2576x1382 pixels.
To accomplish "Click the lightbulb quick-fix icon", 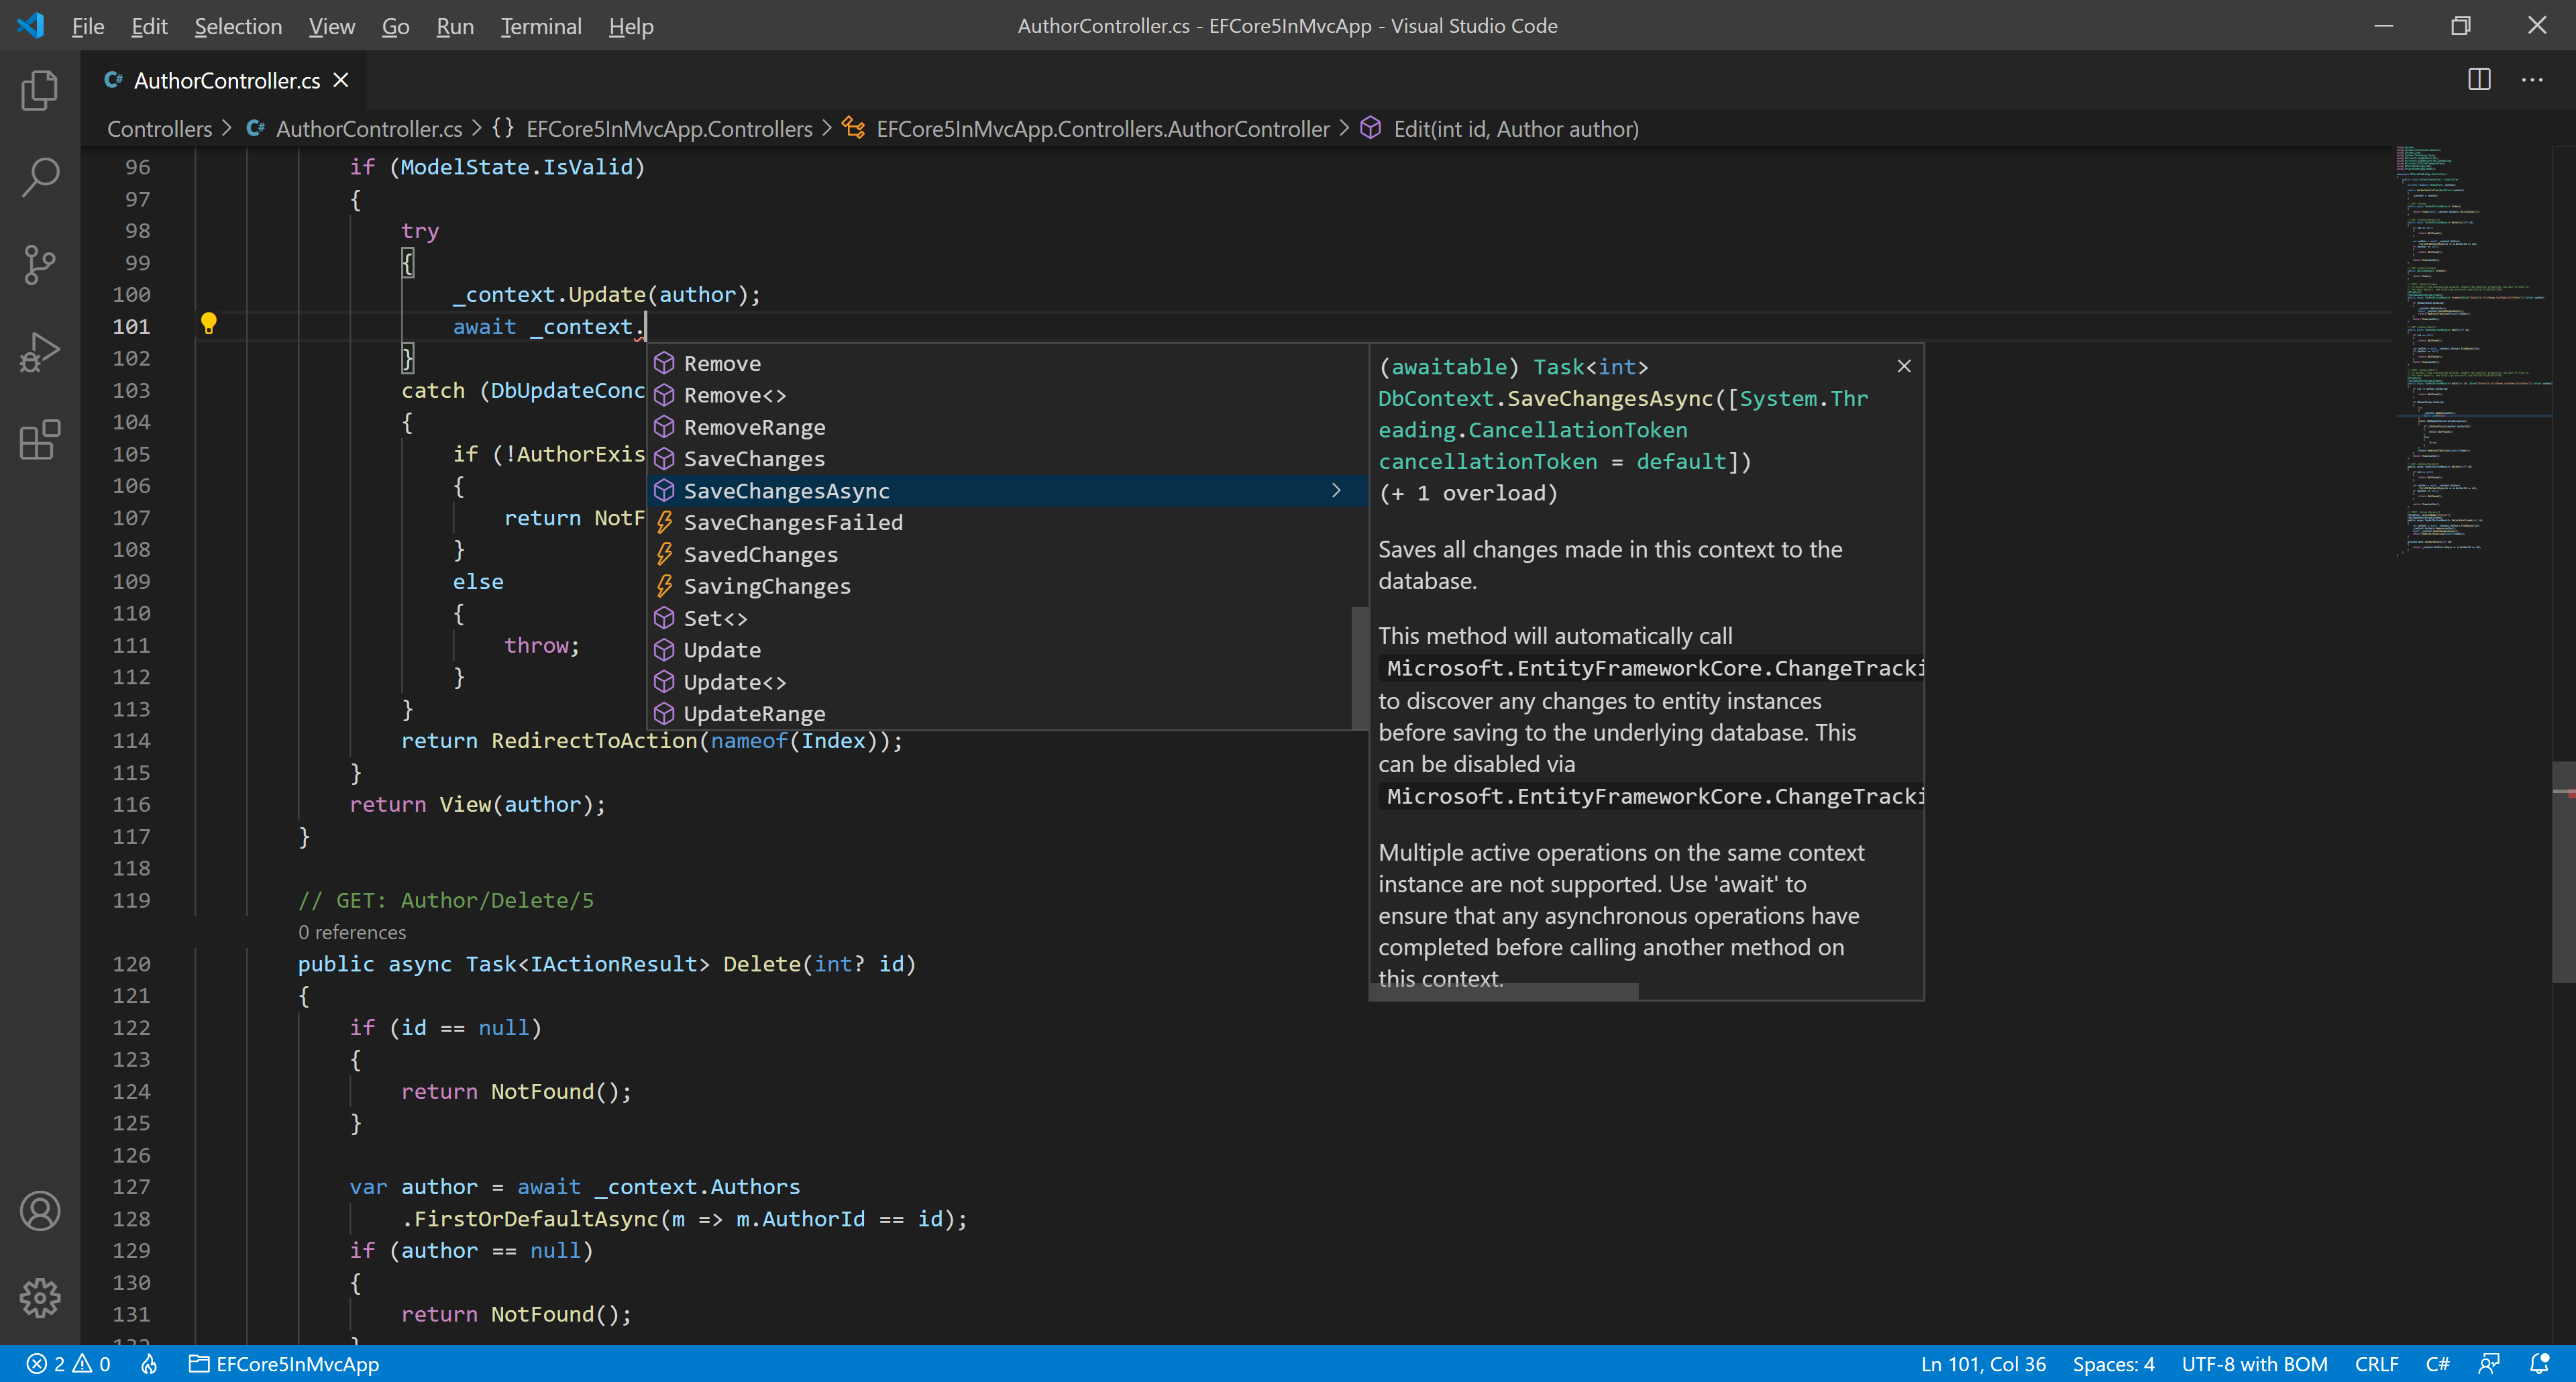I will (208, 323).
